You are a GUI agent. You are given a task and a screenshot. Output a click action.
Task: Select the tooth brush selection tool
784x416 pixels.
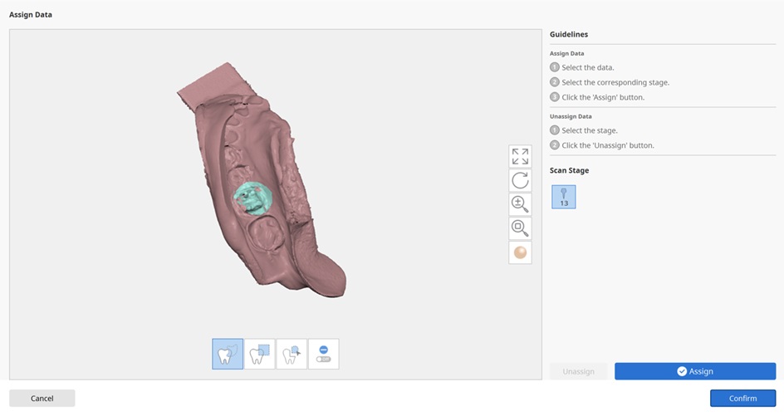[292, 354]
